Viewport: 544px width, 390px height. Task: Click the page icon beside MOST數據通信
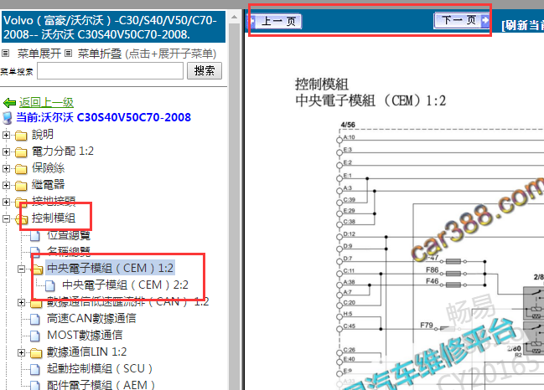coord(34,336)
